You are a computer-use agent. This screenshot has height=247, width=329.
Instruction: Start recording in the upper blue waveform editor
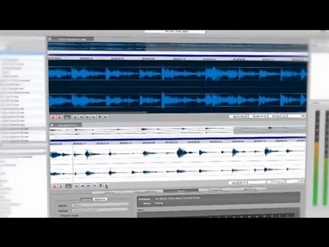(53, 117)
